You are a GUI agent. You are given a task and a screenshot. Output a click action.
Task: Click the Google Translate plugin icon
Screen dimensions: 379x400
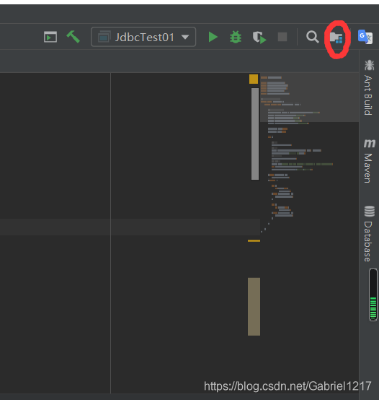365,37
